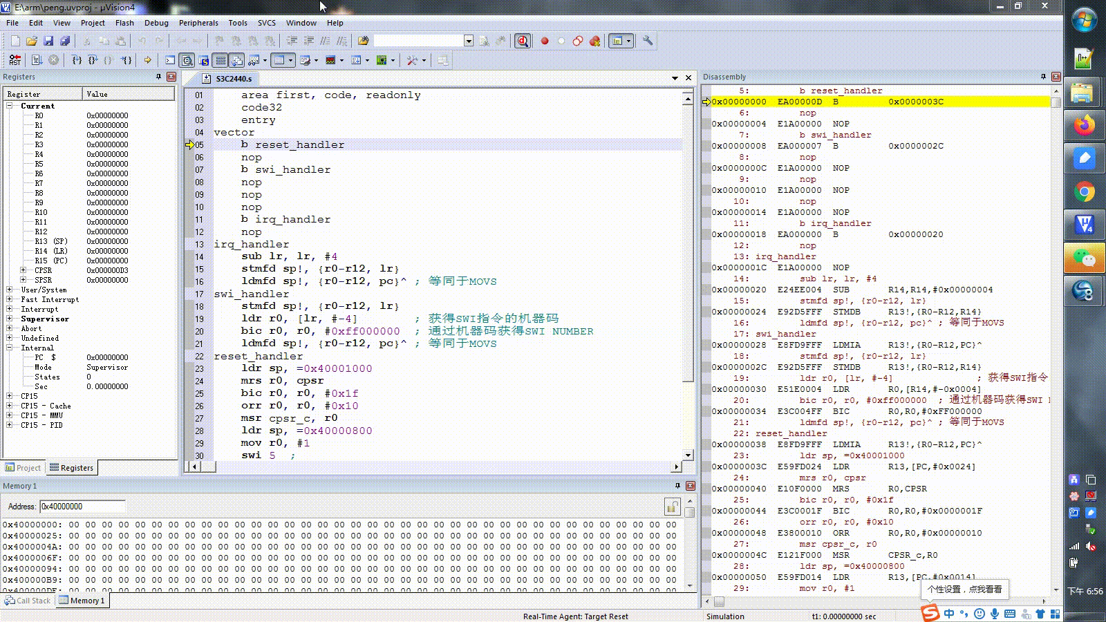This screenshot has height=622, width=1106.
Task: Open Firefox from the taskbar
Action: tap(1084, 125)
